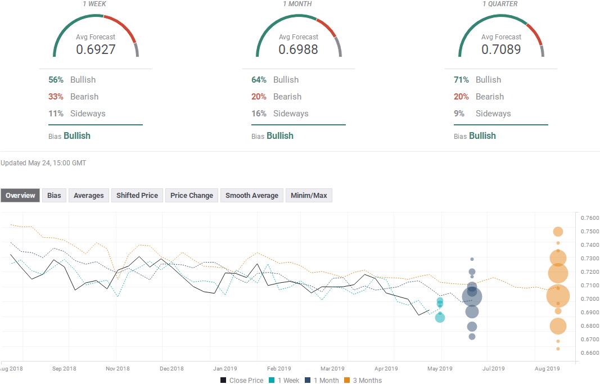
Task: Open the Smooth Average tab
Action: point(251,196)
